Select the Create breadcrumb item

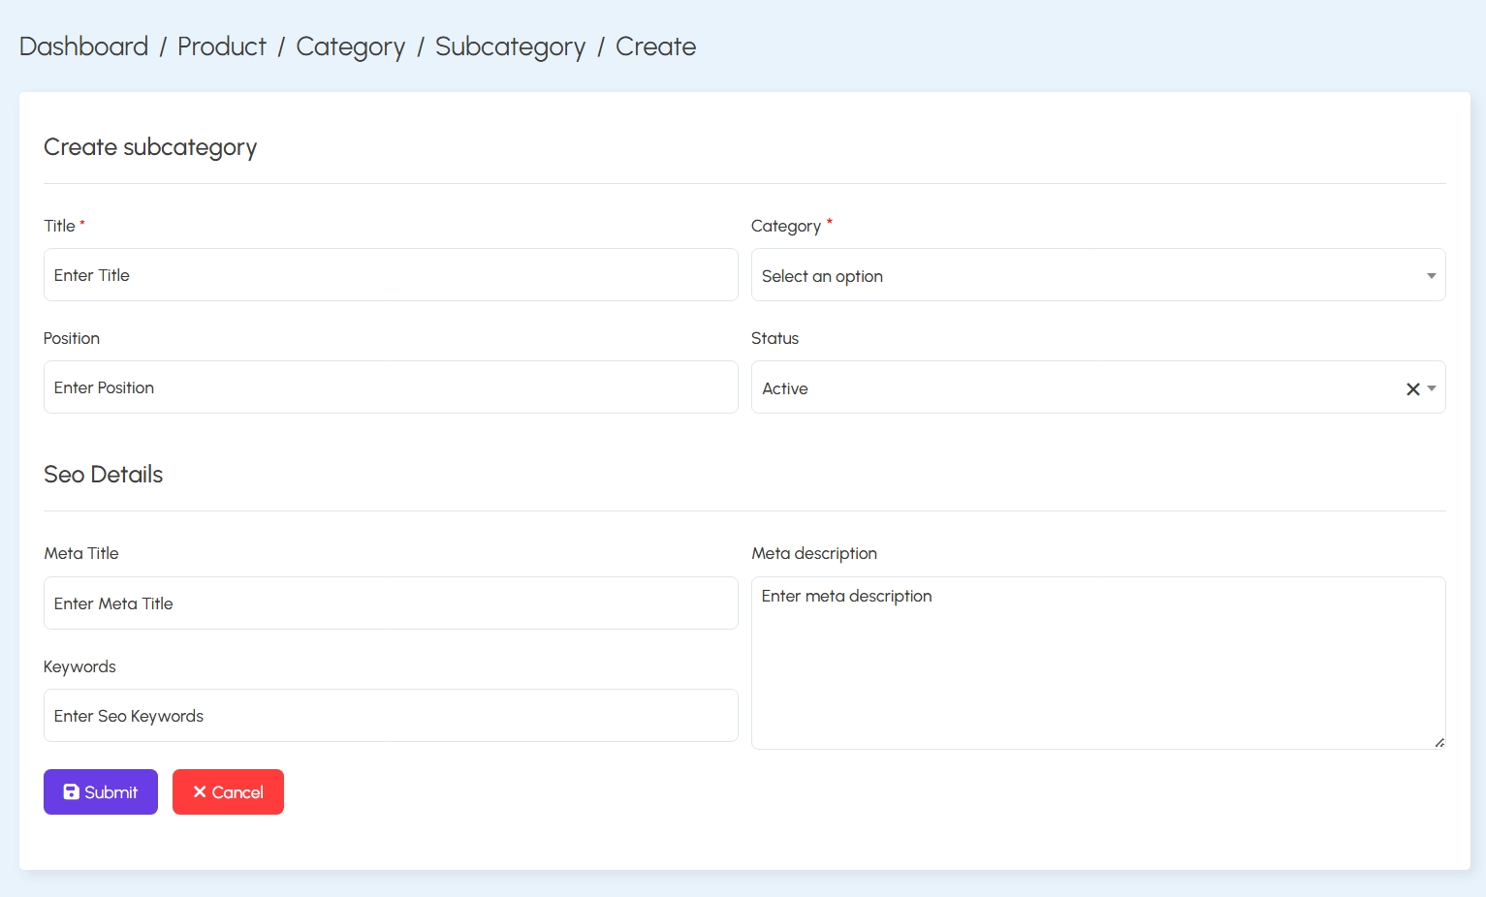[656, 46]
